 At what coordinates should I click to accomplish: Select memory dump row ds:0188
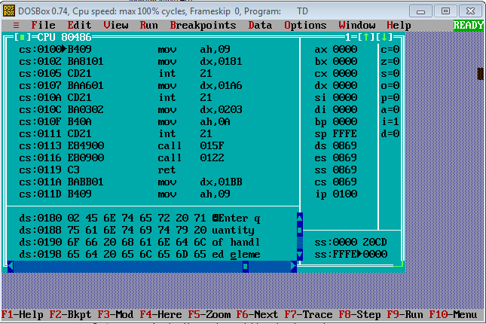coord(136,231)
